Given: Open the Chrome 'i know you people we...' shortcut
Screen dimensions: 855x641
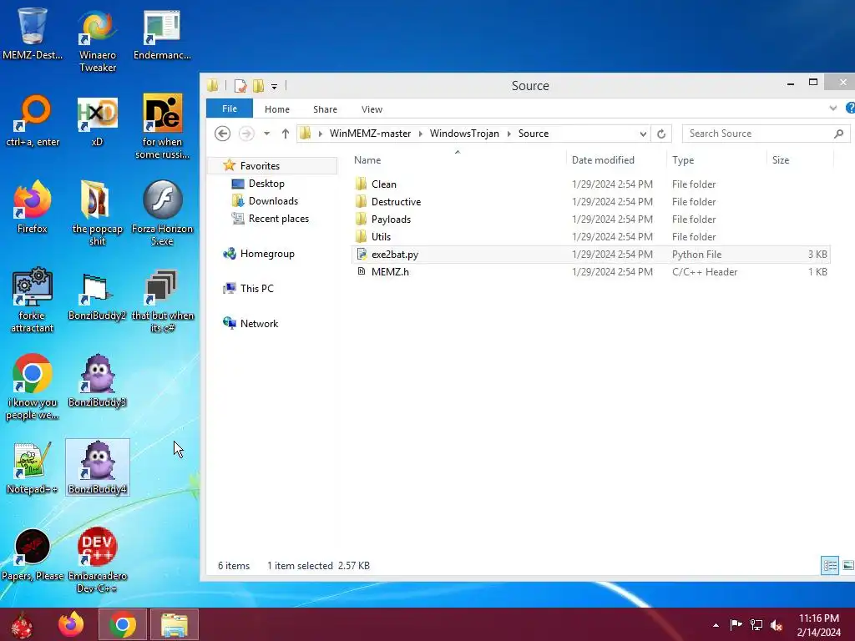Looking at the screenshot, I should tap(33, 387).
